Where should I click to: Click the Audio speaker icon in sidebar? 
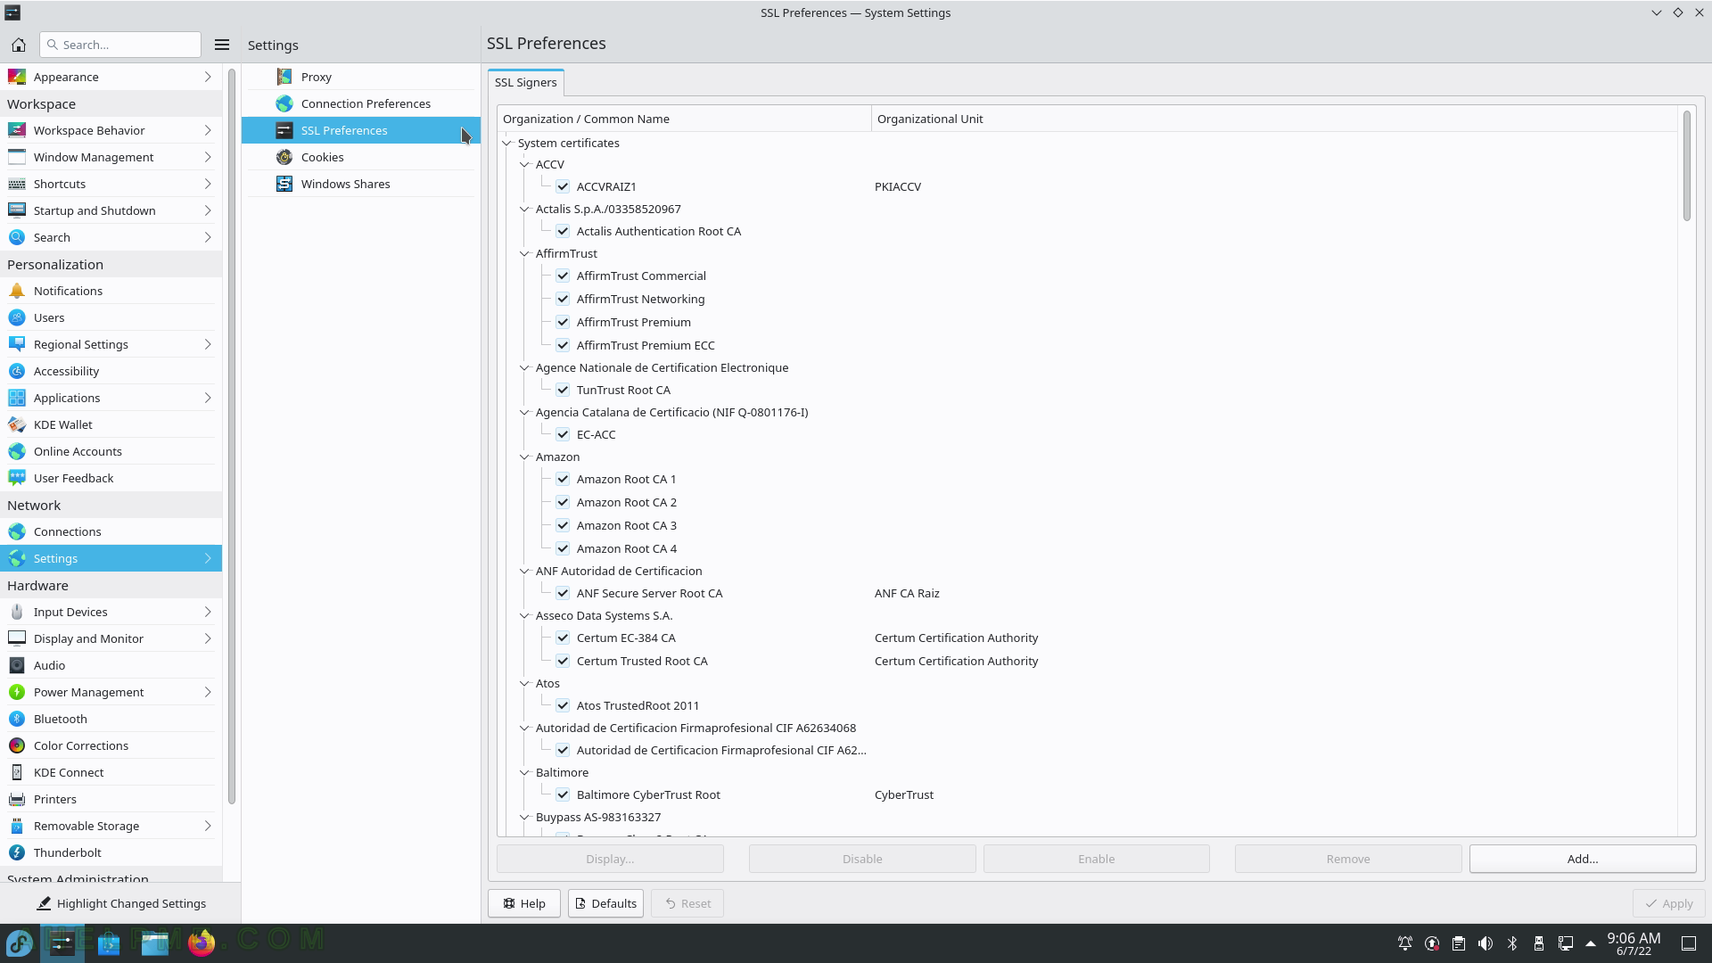pos(17,665)
